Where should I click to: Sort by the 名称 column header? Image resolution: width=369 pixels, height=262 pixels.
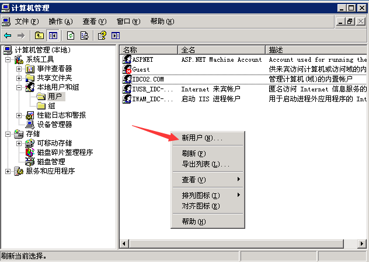(149, 49)
